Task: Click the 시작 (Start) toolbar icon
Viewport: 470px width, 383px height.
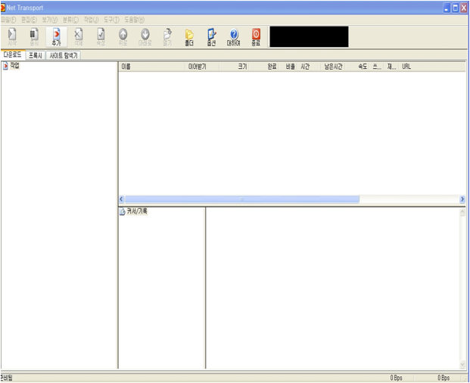Action: (12, 37)
